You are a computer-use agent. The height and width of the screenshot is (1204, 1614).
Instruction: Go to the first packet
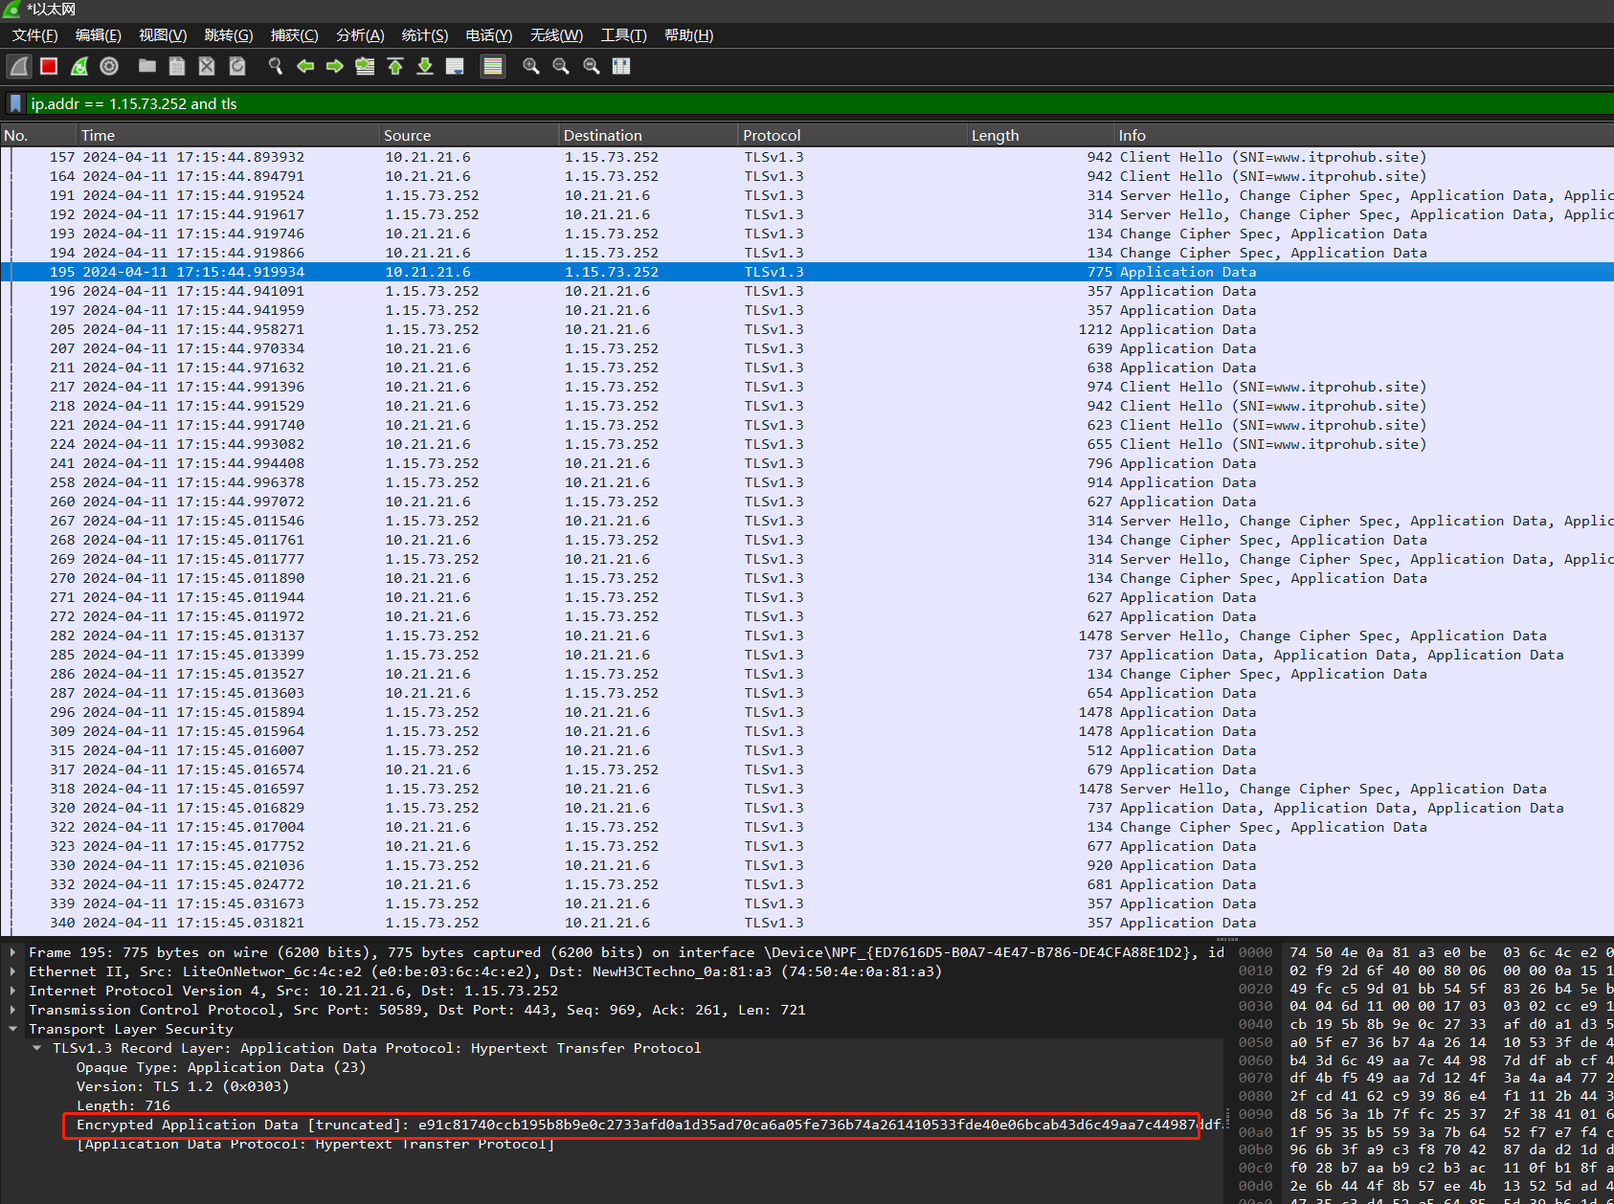(395, 66)
